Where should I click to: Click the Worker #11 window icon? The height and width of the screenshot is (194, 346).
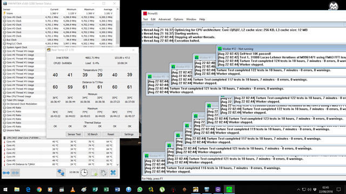pos(197,58)
